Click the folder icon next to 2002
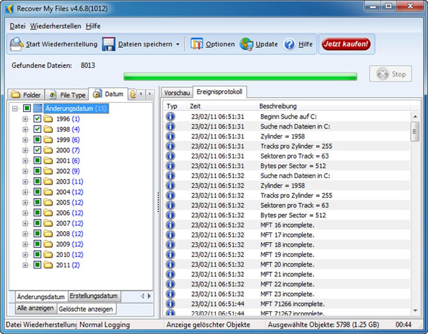Viewport: 428px width, 334px height. pyautogui.click(x=48, y=171)
